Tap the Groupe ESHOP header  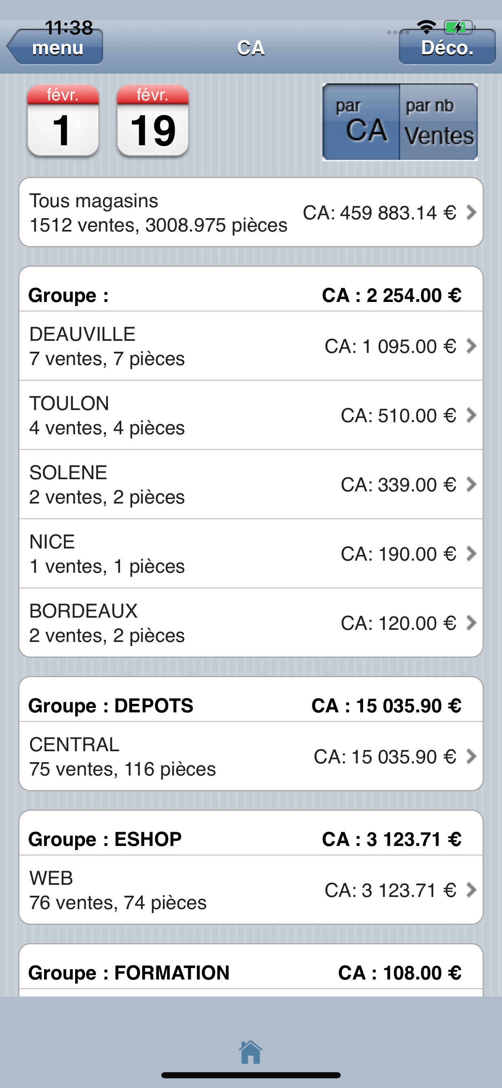pos(251,839)
